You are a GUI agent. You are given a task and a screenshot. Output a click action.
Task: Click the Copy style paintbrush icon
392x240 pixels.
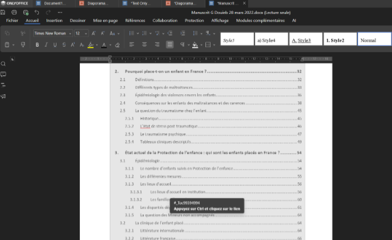(23, 45)
